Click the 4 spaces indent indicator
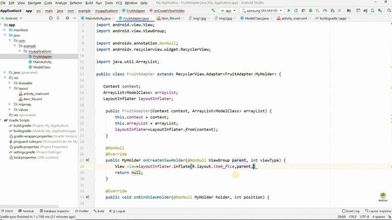392x220 pixels. (379, 217)
